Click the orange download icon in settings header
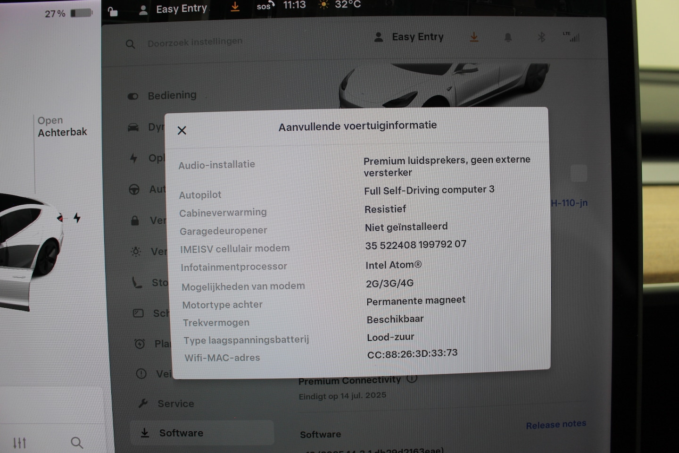Viewport: 679px width, 453px height. (x=474, y=37)
